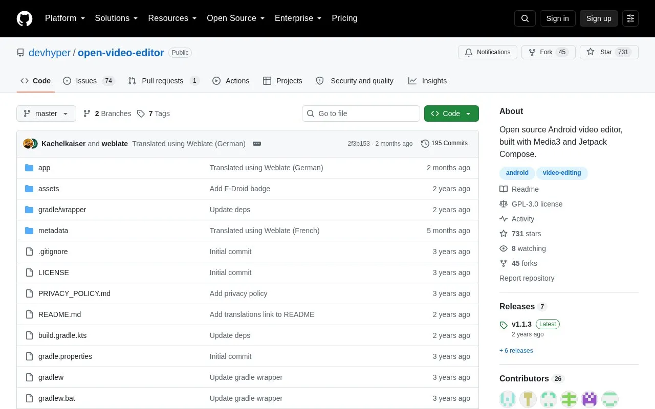This screenshot has width=655, height=409.
Task: Click the Go to file search field
Action: click(x=361, y=113)
